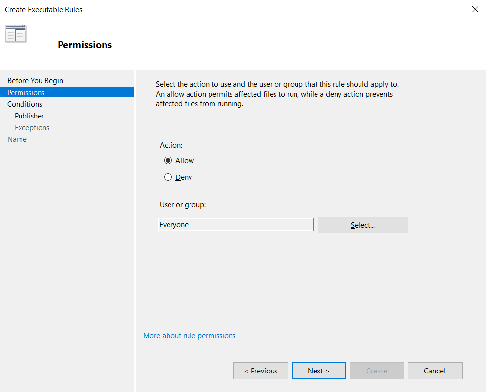The width and height of the screenshot is (486, 392).
Task: Open More about rule permissions link
Action: pos(190,336)
